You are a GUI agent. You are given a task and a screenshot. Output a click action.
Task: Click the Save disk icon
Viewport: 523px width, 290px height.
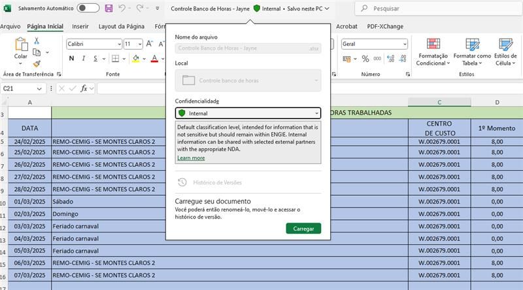[x=109, y=9]
